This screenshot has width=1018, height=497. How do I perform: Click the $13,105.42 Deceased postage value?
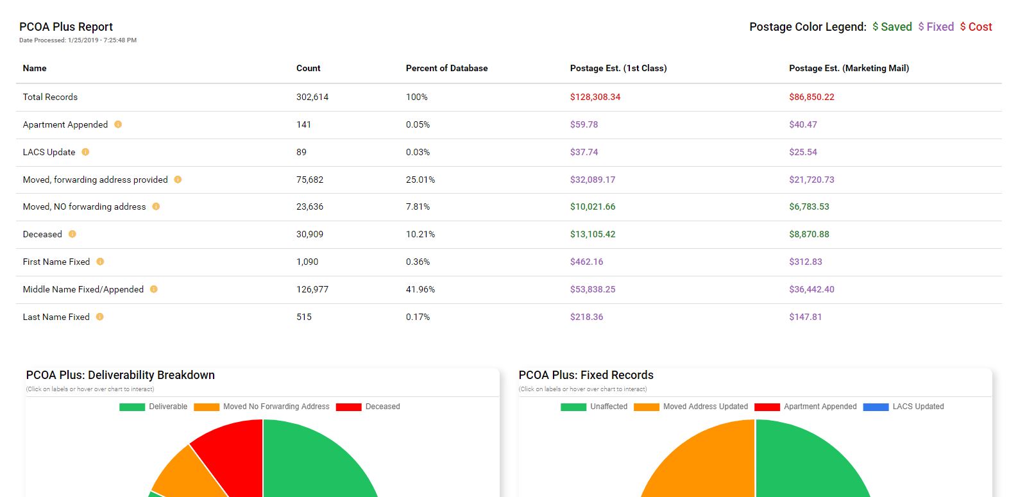pos(593,234)
